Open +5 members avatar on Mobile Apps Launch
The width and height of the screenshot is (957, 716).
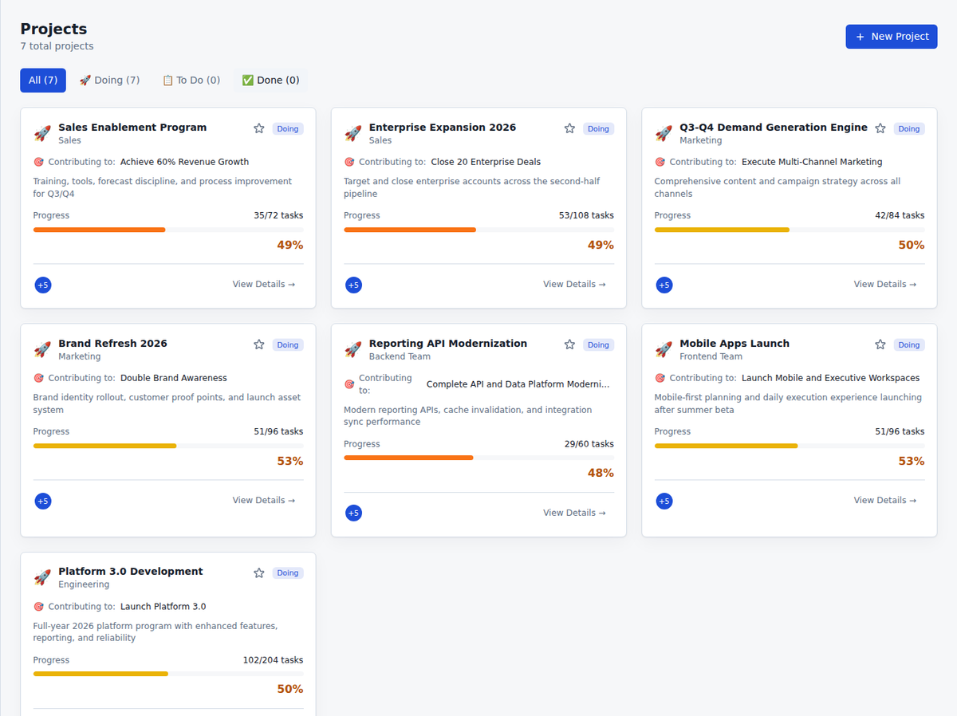(664, 501)
